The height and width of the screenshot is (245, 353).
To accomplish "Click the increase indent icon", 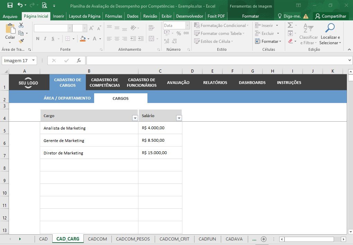I will (x=141, y=39).
